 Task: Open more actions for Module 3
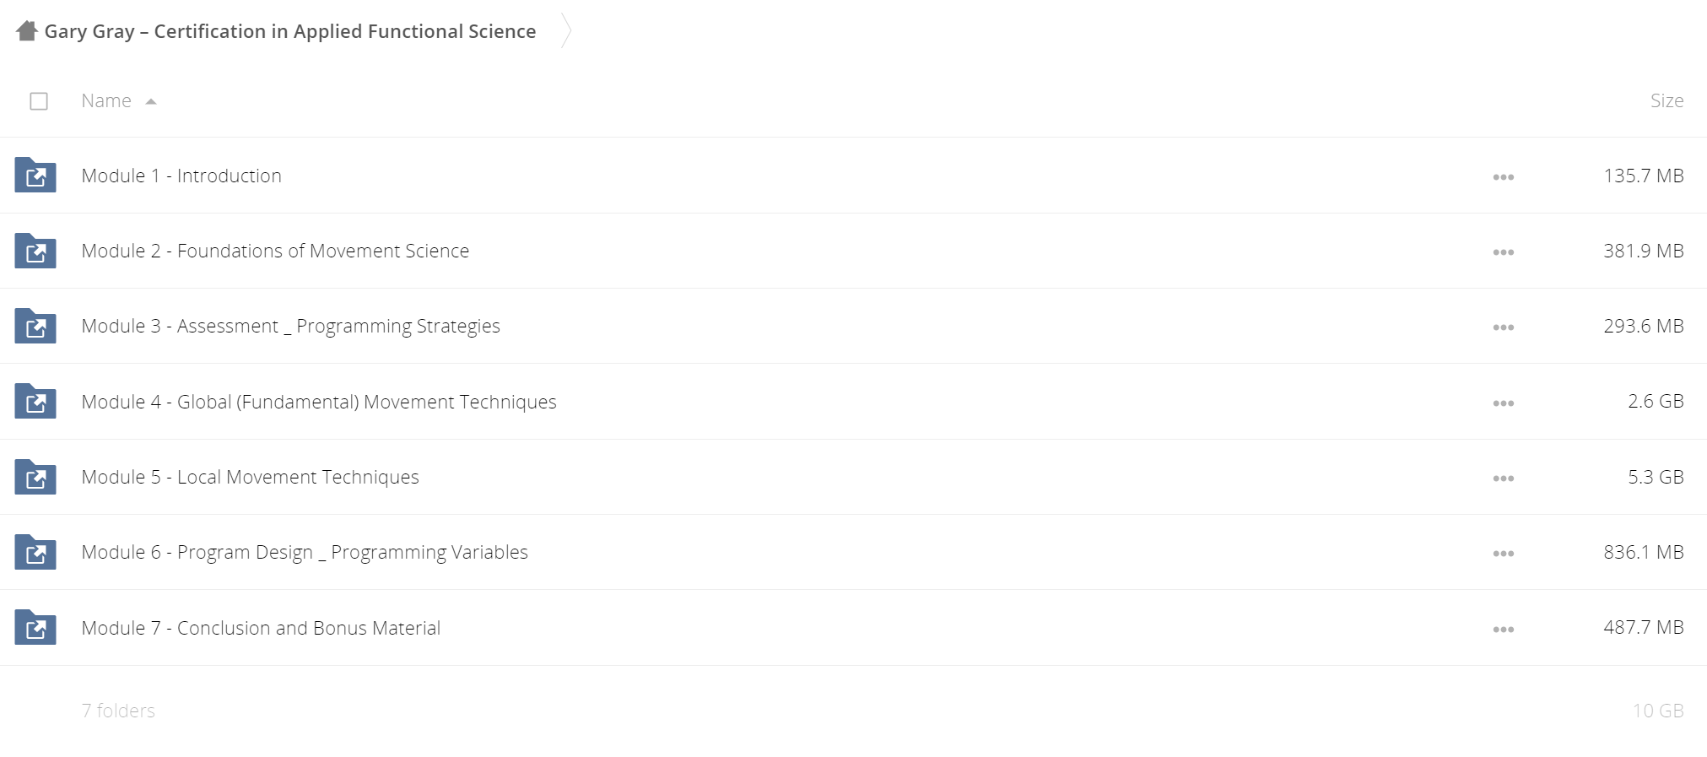pos(1503,327)
